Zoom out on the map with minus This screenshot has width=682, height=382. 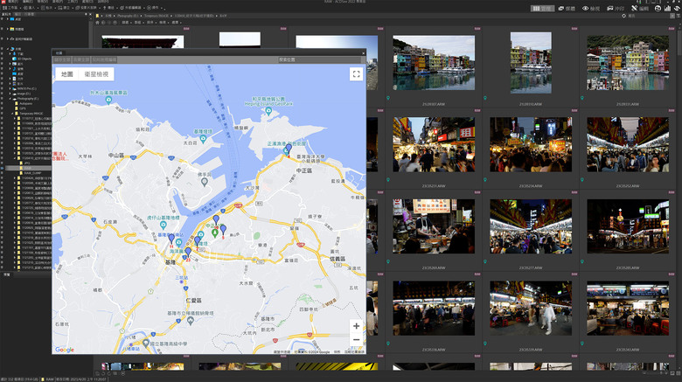356,339
